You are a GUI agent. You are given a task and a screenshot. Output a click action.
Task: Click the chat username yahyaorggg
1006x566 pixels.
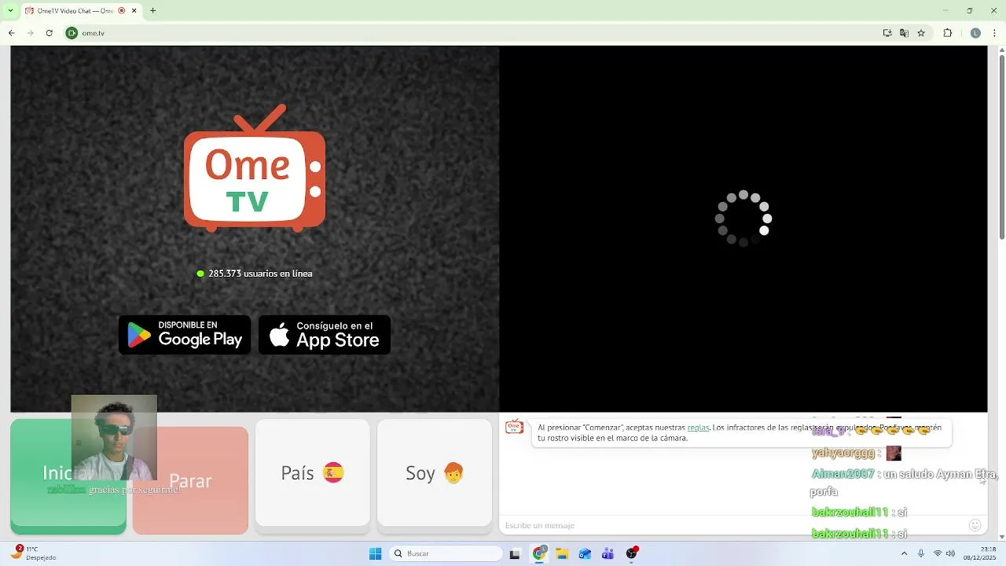click(844, 454)
